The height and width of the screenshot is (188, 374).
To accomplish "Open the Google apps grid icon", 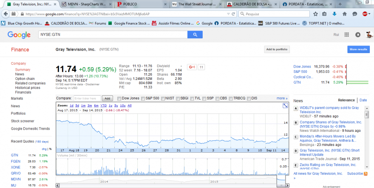I will click(346, 34).
